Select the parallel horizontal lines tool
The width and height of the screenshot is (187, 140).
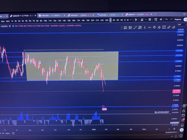pyautogui.click(x=140, y=27)
